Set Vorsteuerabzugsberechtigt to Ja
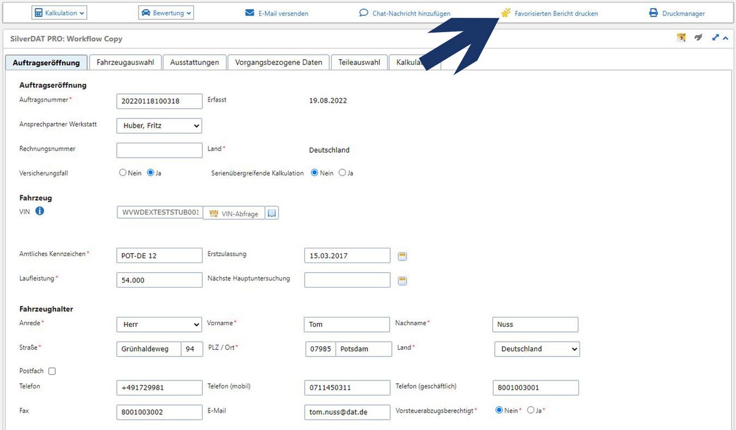 pos(531,410)
